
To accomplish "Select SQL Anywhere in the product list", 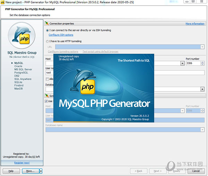I will (x=23, y=79).
